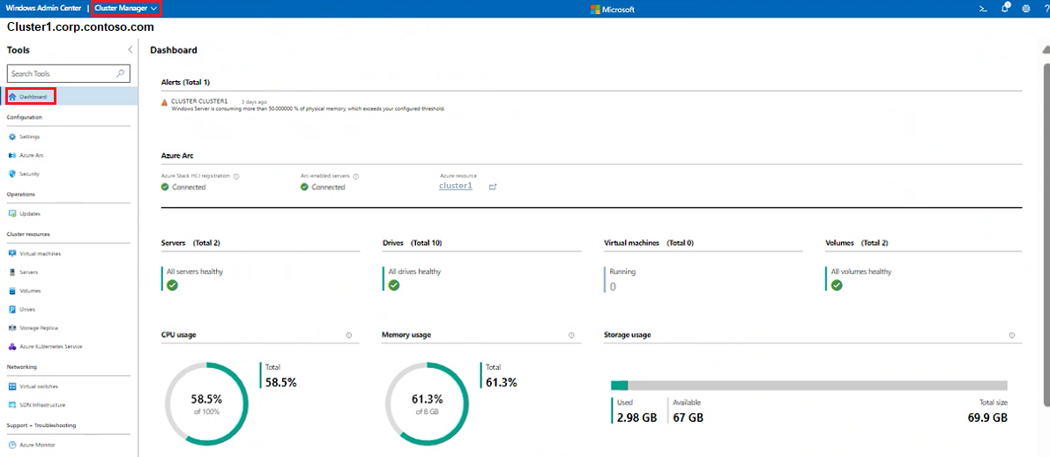Click the notifications bell icon

coord(1005,8)
